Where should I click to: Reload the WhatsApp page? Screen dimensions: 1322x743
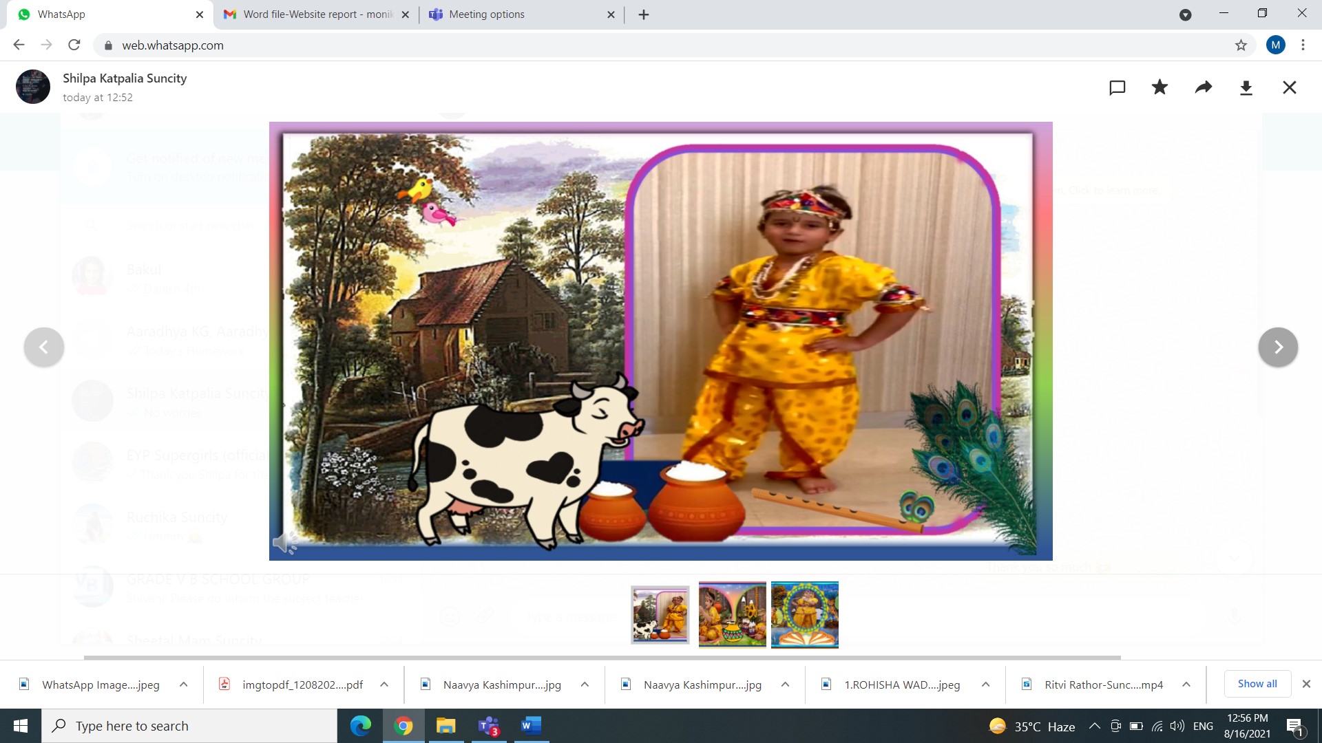click(74, 45)
